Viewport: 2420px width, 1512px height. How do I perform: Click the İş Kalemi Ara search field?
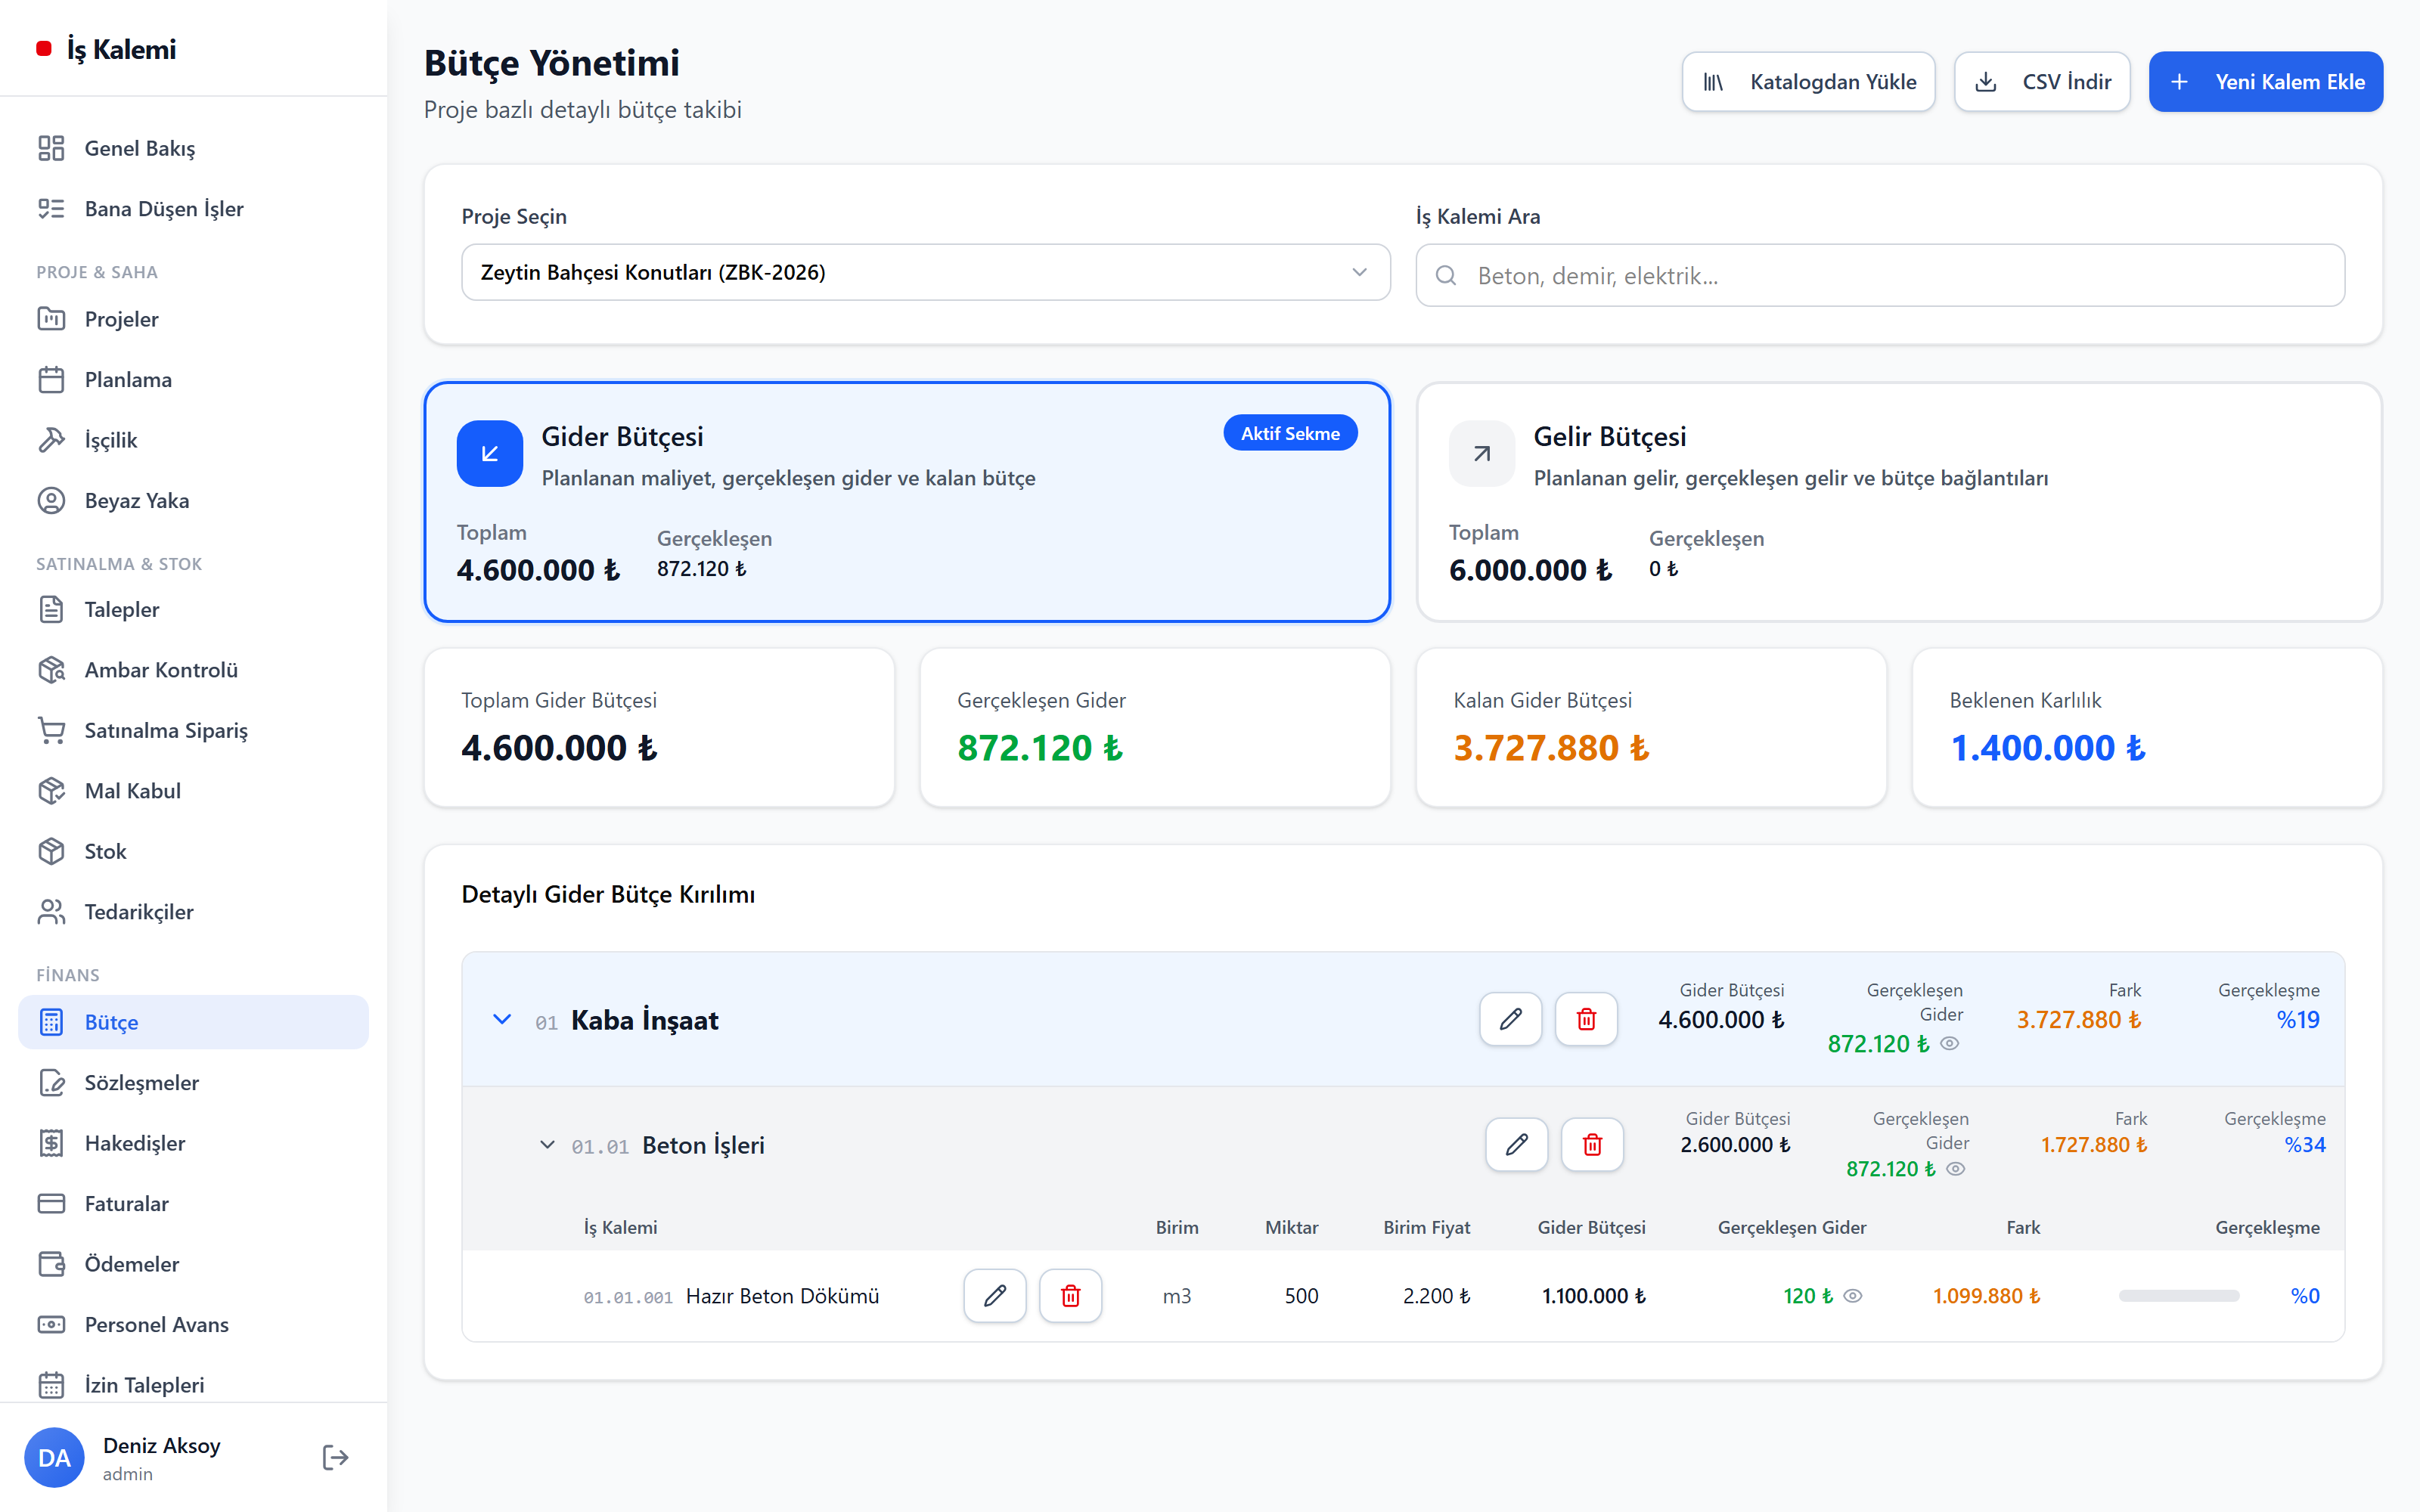pyautogui.click(x=1880, y=275)
